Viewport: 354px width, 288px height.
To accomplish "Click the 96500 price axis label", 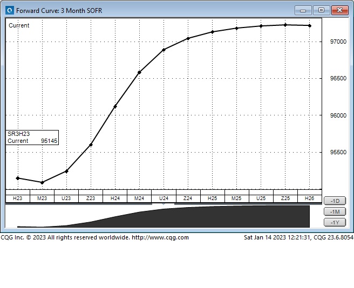I will (x=338, y=78).
